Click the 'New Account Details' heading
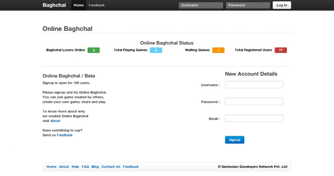Screen dimensions: 334x176 (251, 74)
